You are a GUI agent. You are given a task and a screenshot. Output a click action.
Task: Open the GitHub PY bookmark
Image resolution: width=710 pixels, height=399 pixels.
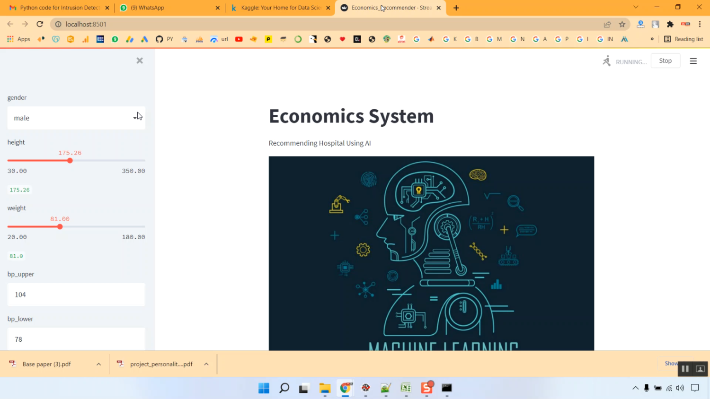(x=164, y=39)
